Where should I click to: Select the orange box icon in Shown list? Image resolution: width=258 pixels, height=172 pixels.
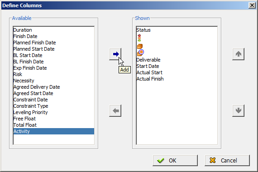tap(140, 46)
